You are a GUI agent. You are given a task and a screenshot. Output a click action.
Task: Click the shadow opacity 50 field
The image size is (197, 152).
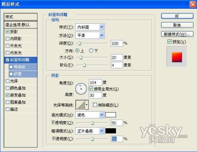pyautogui.click(x=117, y=139)
